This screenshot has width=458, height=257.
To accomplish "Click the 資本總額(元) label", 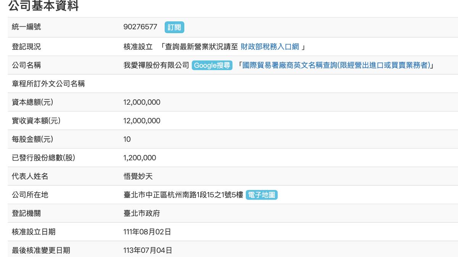I will [32, 102].
